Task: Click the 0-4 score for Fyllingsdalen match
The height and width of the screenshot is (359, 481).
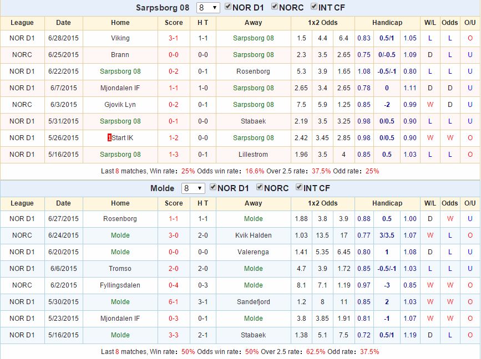Action: point(173,285)
